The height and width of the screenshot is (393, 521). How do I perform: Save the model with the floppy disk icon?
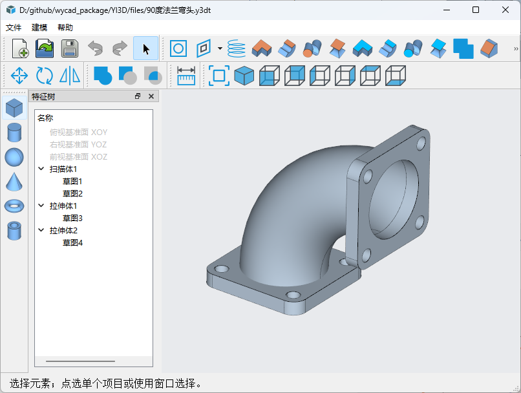point(70,48)
